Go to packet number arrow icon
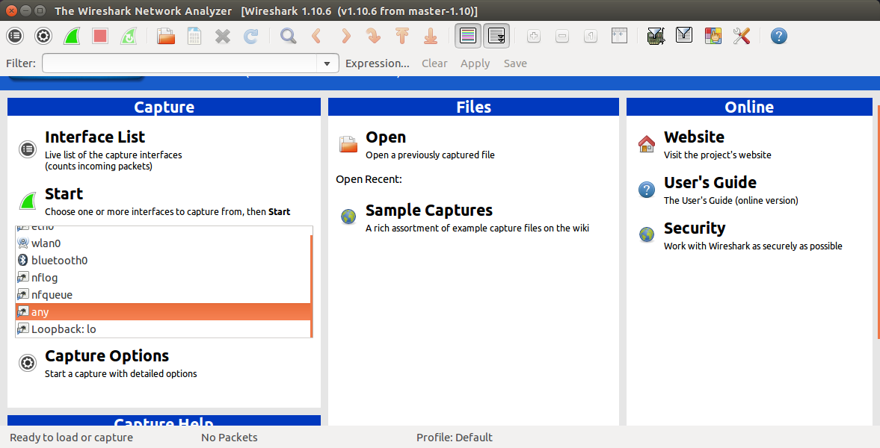 pyautogui.click(x=373, y=36)
